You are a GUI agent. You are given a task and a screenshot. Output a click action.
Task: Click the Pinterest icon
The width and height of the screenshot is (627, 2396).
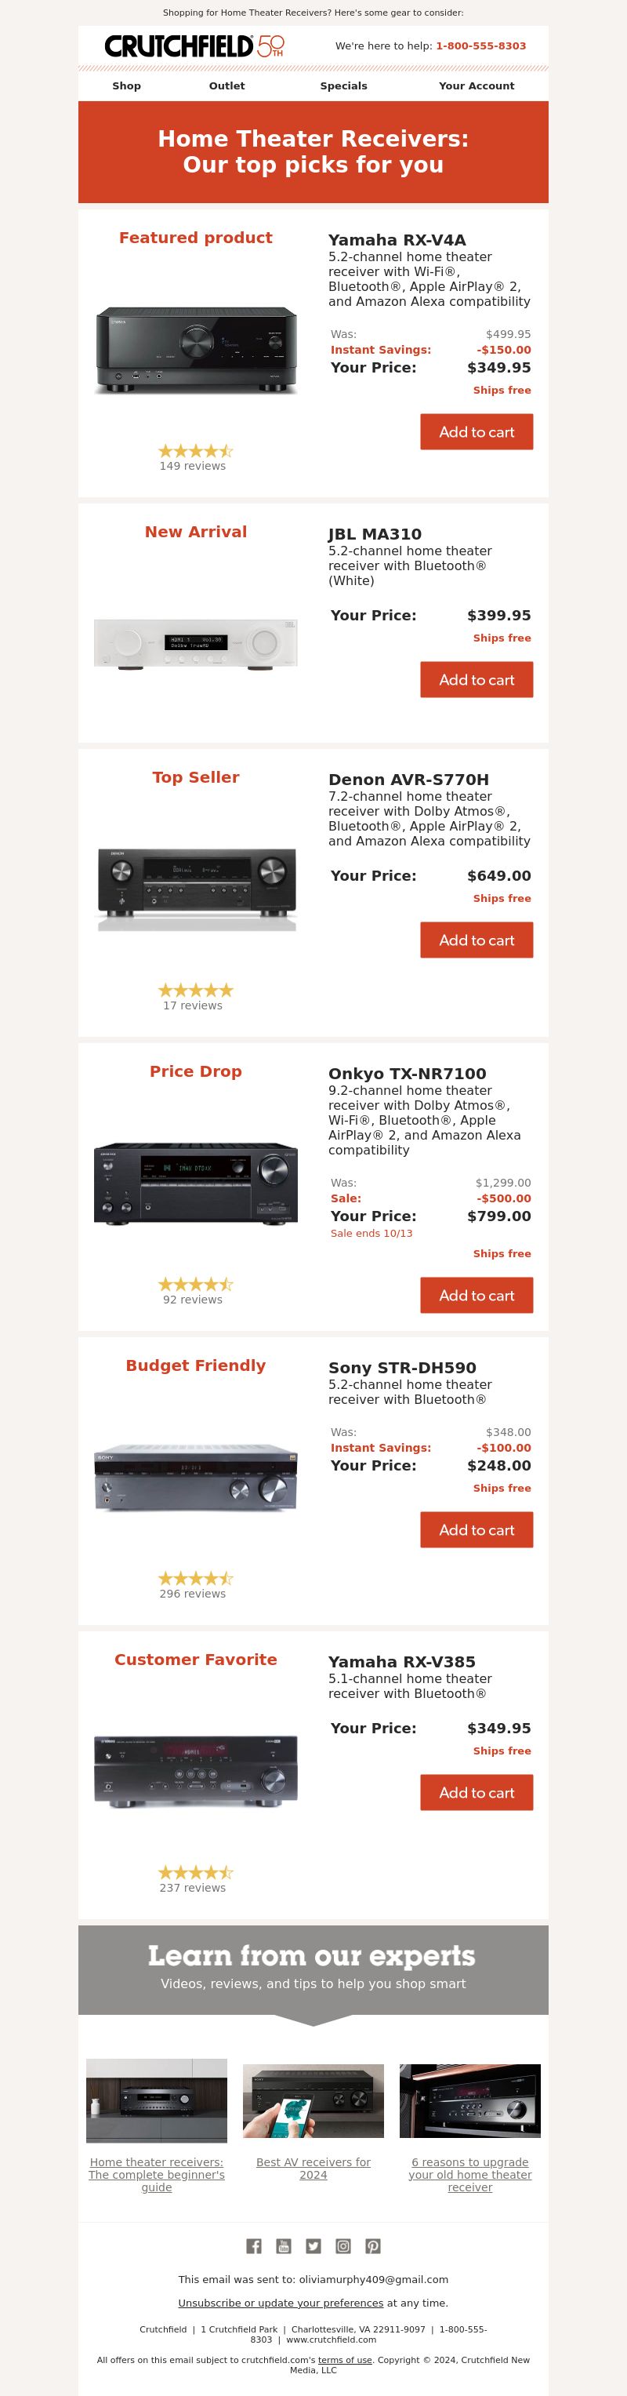372,2246
